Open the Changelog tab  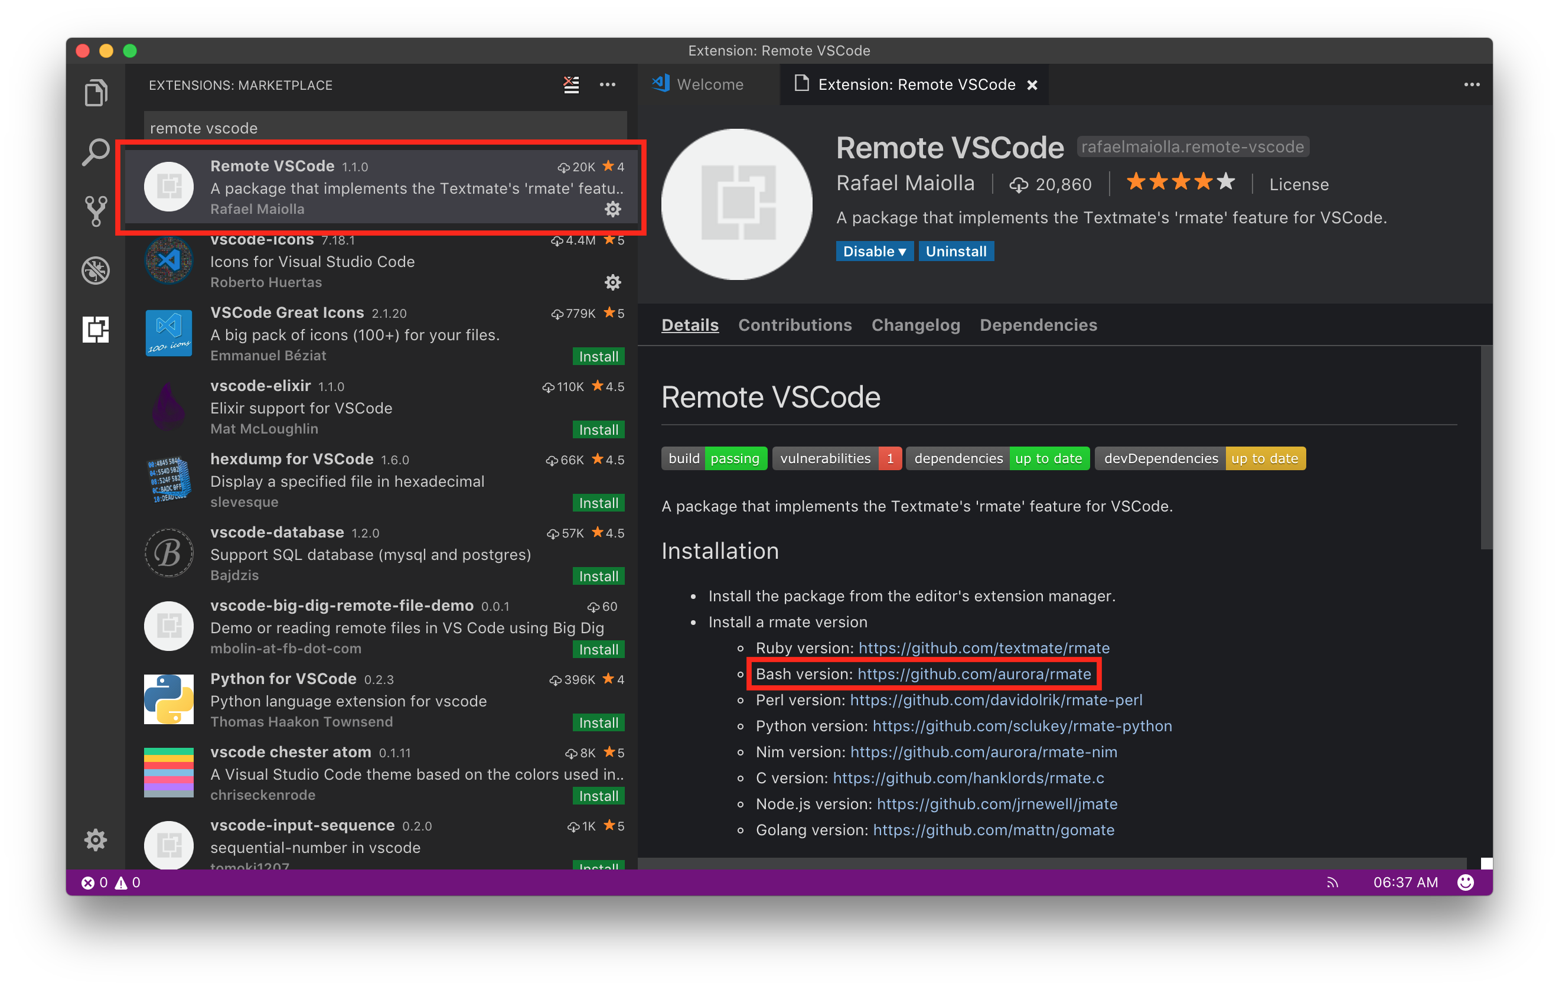click(x=915, y=325)
